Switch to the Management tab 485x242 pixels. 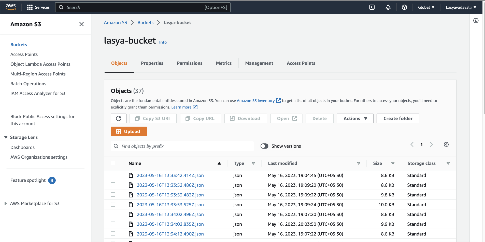pos(259,63)
